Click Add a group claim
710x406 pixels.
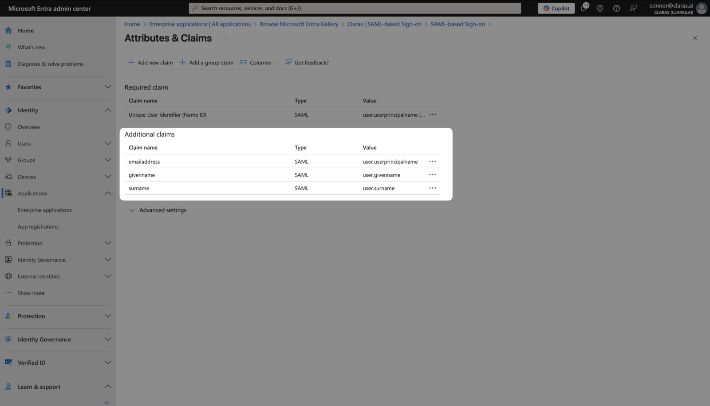coord(206,63)
